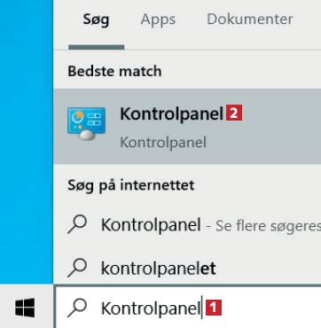Image resolution: width=321 pixels, height=328 pixels.
Task: Click the 'Se flere søgeres' text
Action: pos(268,227)
